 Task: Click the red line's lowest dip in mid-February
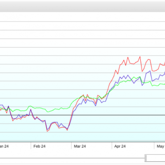click(47, 131)
